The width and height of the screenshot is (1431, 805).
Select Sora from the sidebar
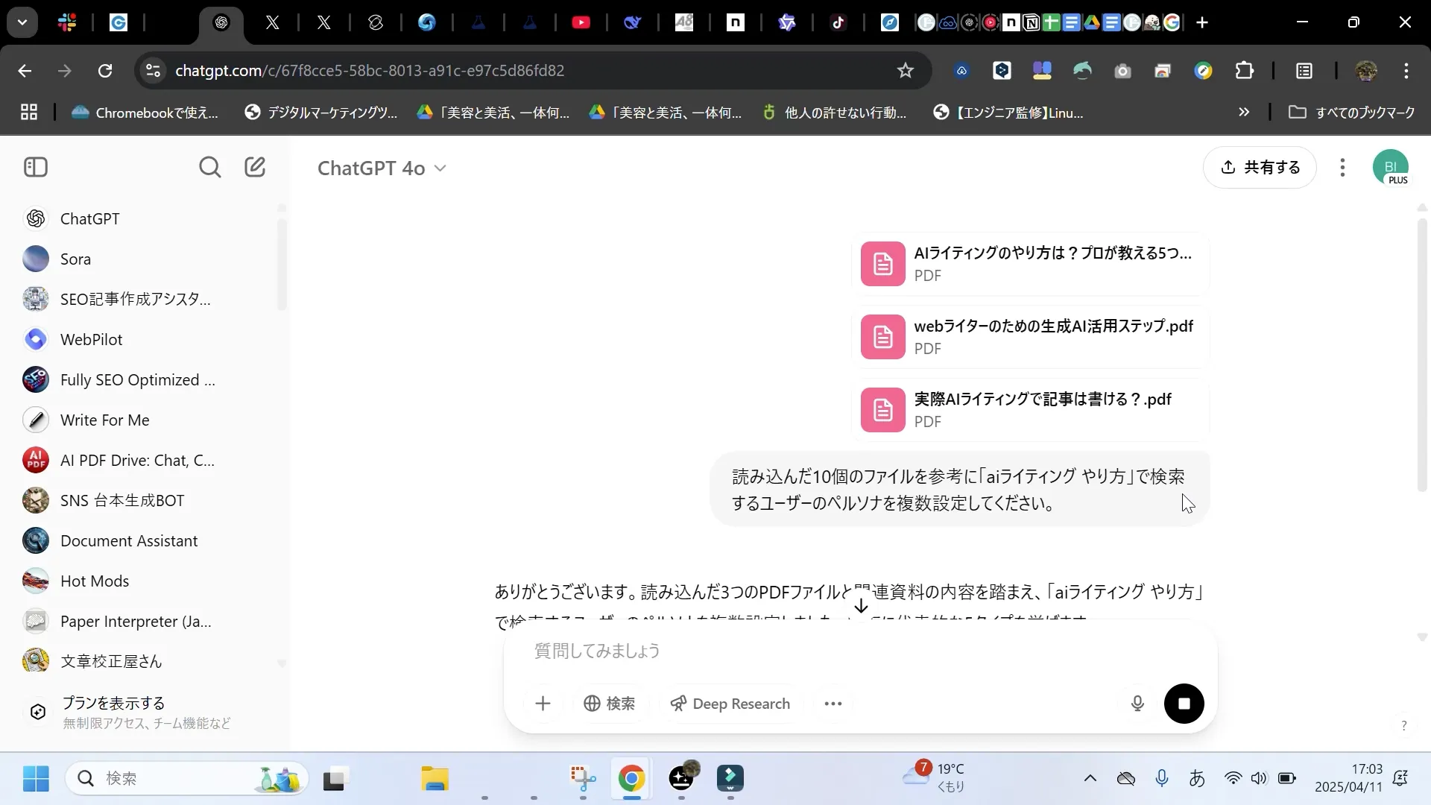[76, 259]
